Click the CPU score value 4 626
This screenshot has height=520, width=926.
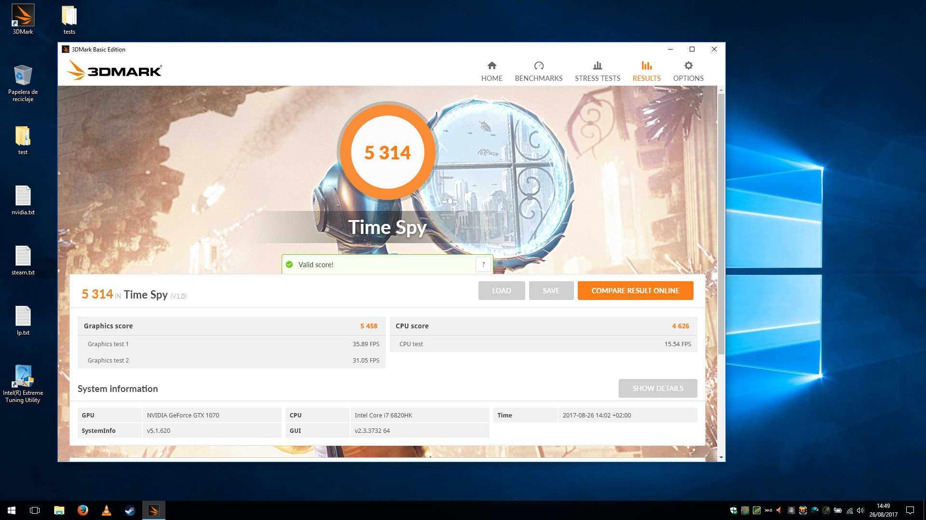[681, 326]
